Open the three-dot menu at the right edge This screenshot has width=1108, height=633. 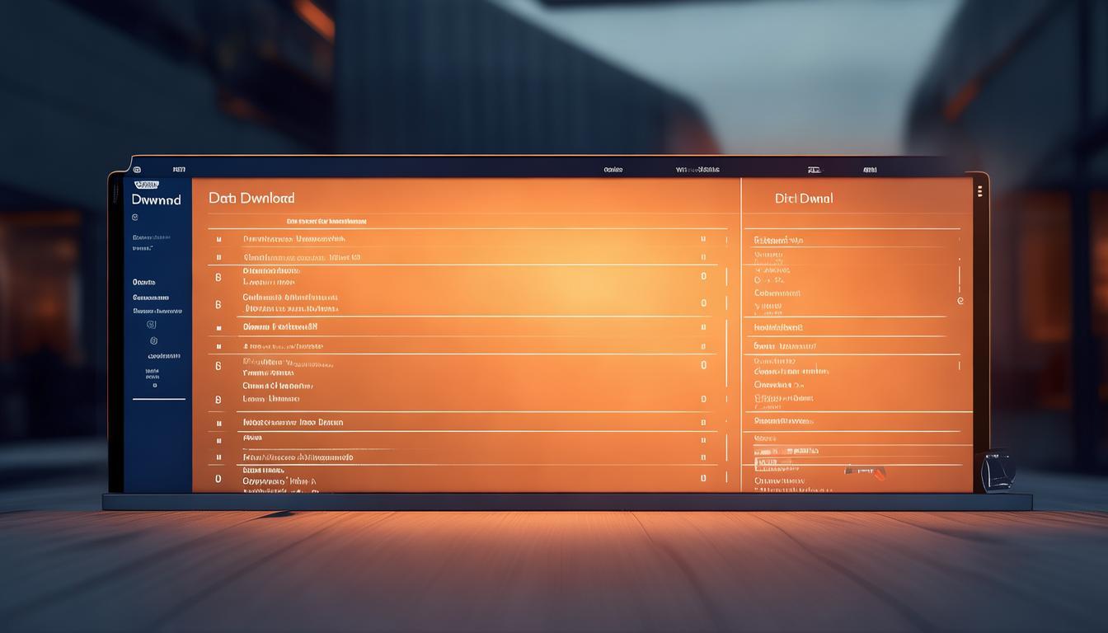979,191
